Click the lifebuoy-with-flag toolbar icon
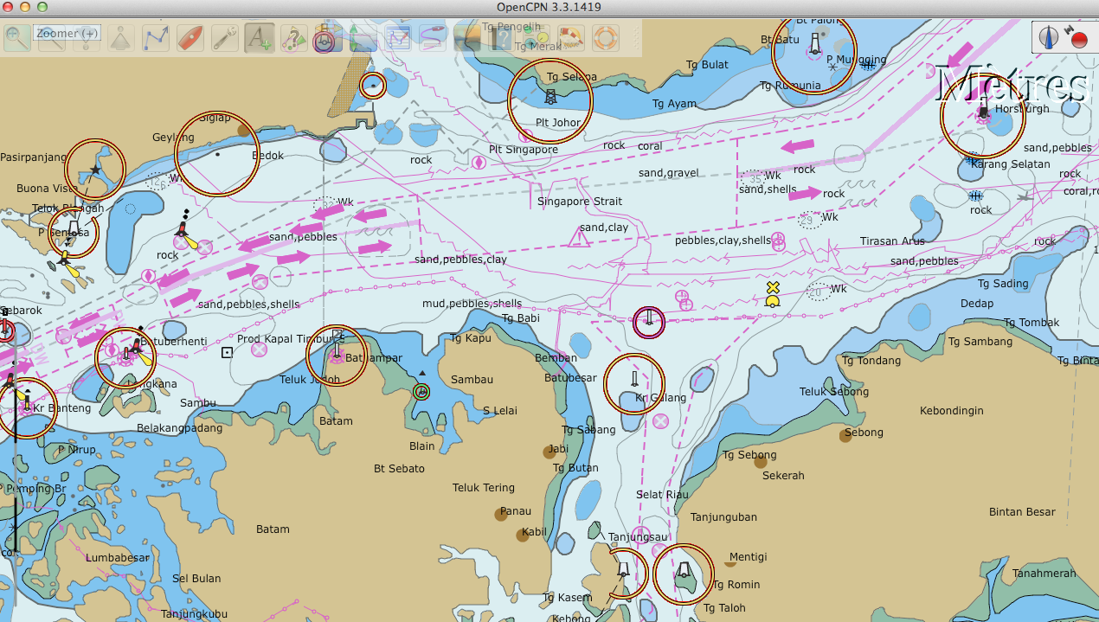The height and width of the screenshot is (622, 1099). (571, 38)
